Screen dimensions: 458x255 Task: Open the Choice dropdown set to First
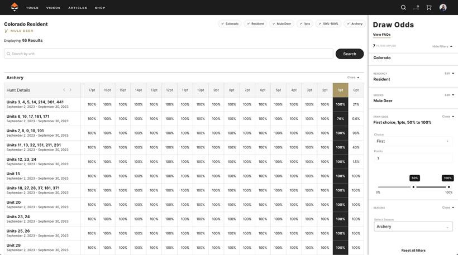pos(413,141)
